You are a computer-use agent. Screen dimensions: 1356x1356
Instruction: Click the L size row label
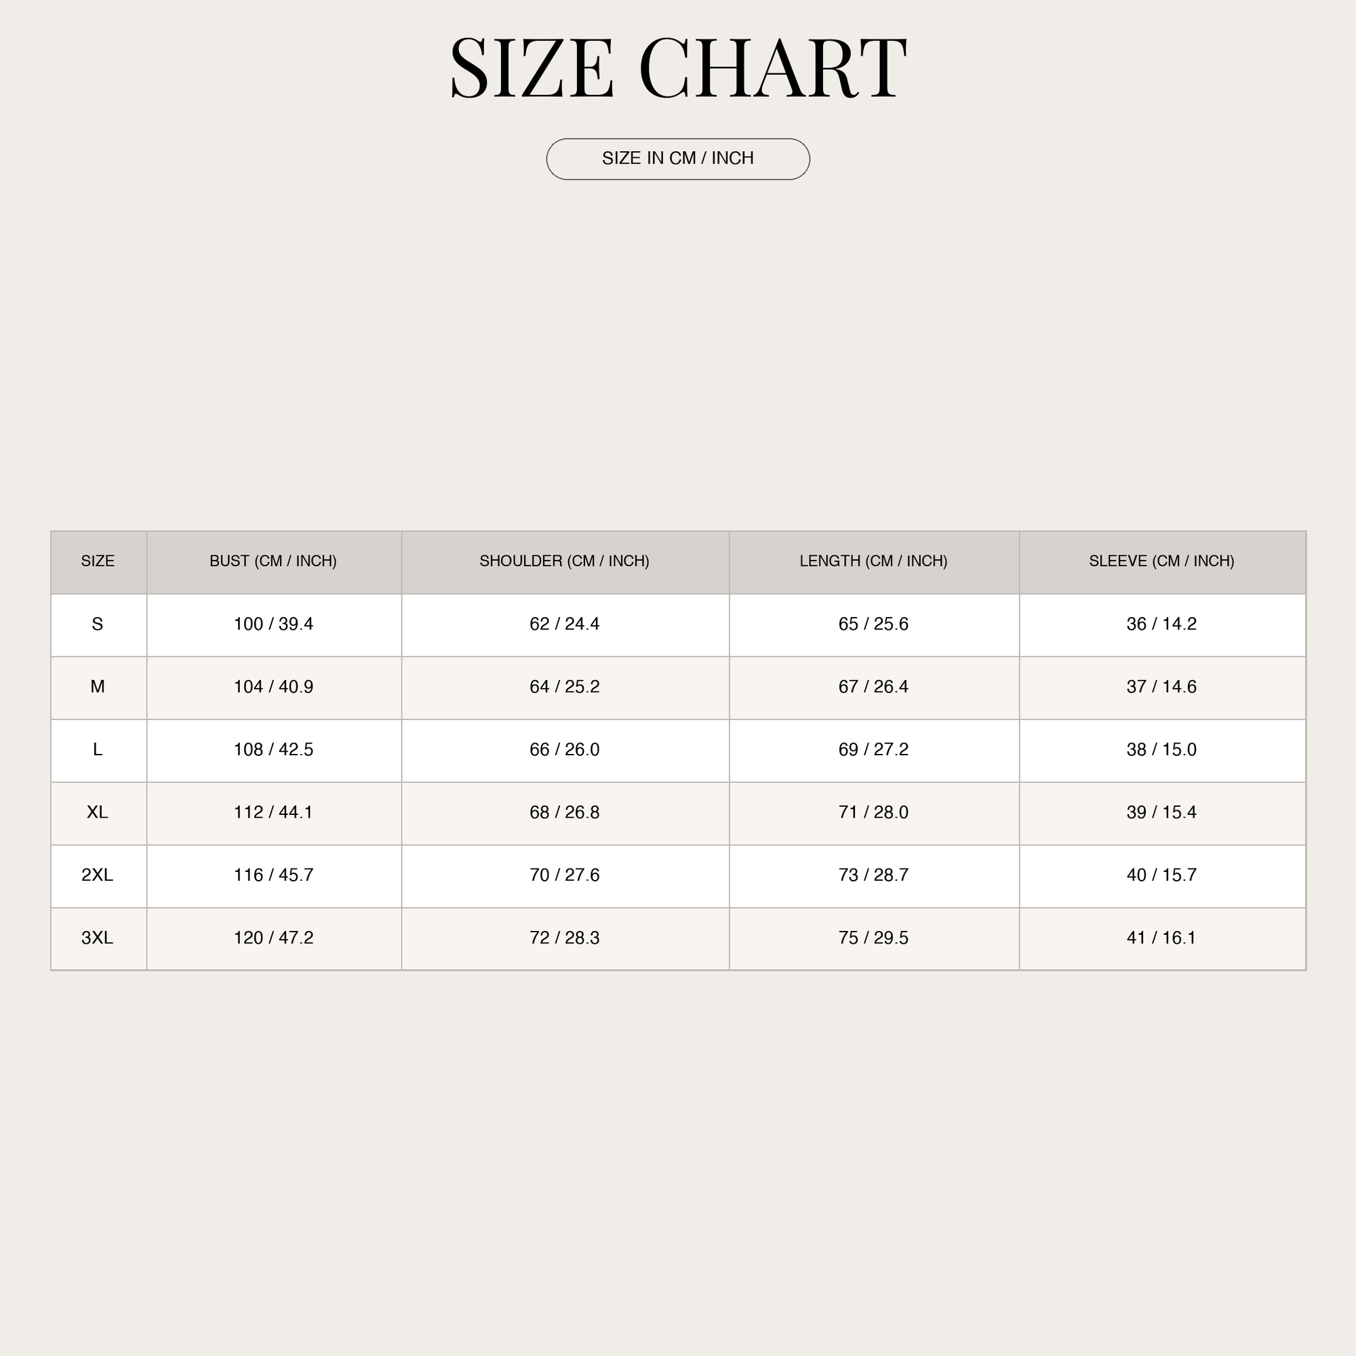click(98, 751)
